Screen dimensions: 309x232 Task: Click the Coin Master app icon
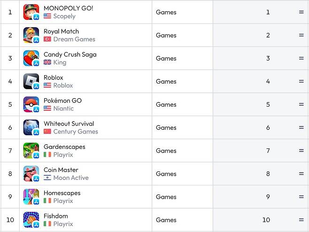[31, 173]
